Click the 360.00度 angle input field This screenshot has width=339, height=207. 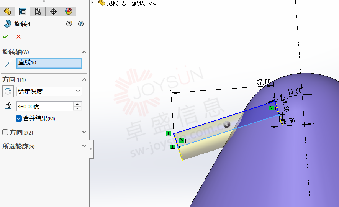(44, 106)
